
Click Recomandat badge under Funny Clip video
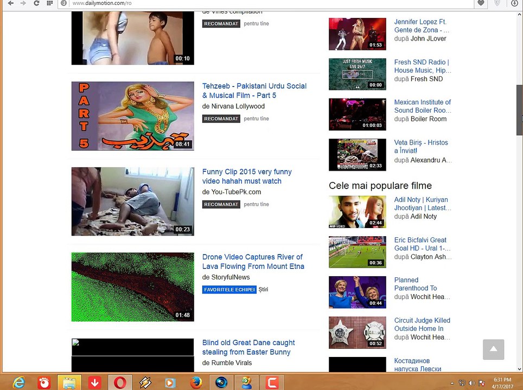[x=221, y=204]
